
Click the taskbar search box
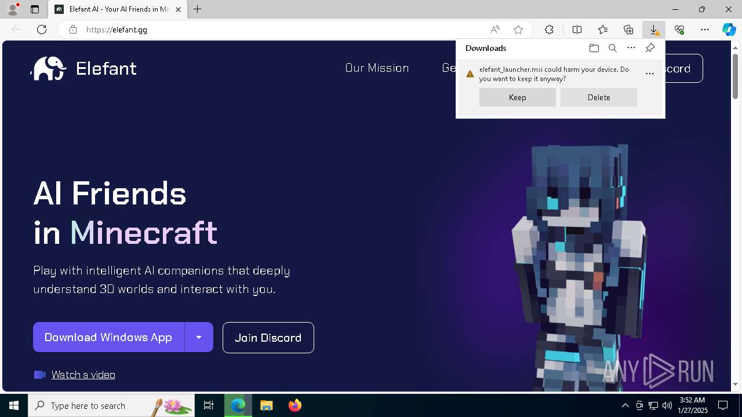(x=111, y=405)
